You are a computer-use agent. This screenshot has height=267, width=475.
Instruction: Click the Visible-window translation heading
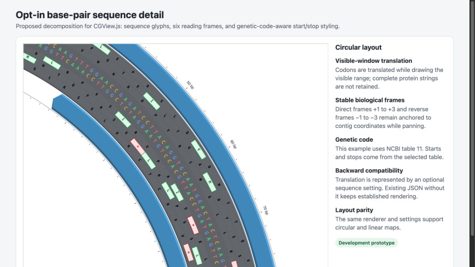click(374, 61)
